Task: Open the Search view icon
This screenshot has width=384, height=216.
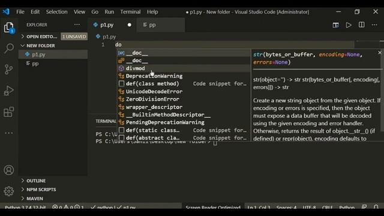Action: 9,48
